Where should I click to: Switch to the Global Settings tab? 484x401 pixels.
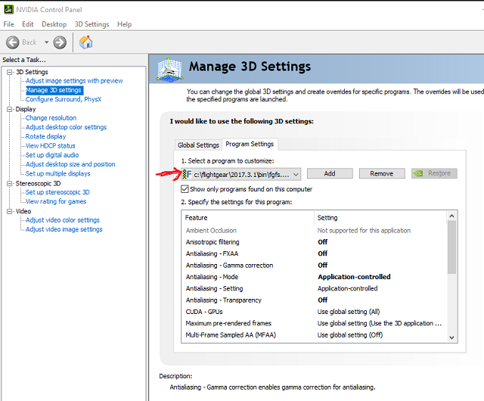point(198,145)
